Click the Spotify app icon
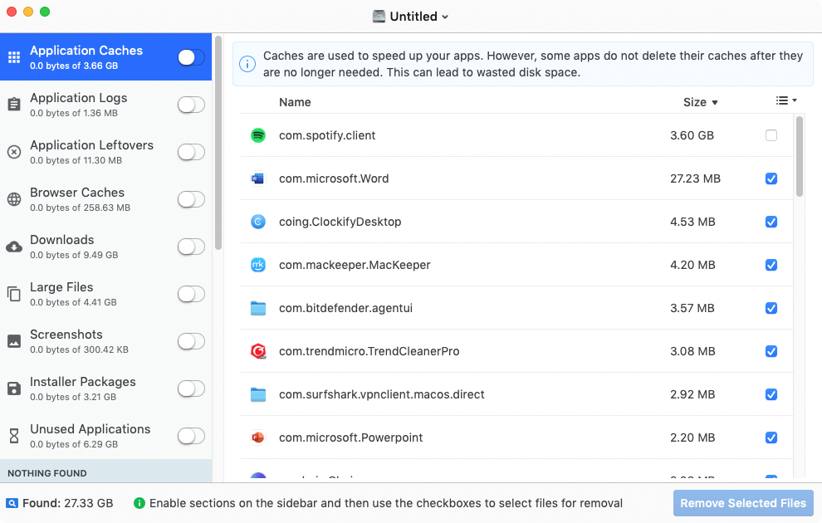The image size is (822, 523). pos(258,135)
